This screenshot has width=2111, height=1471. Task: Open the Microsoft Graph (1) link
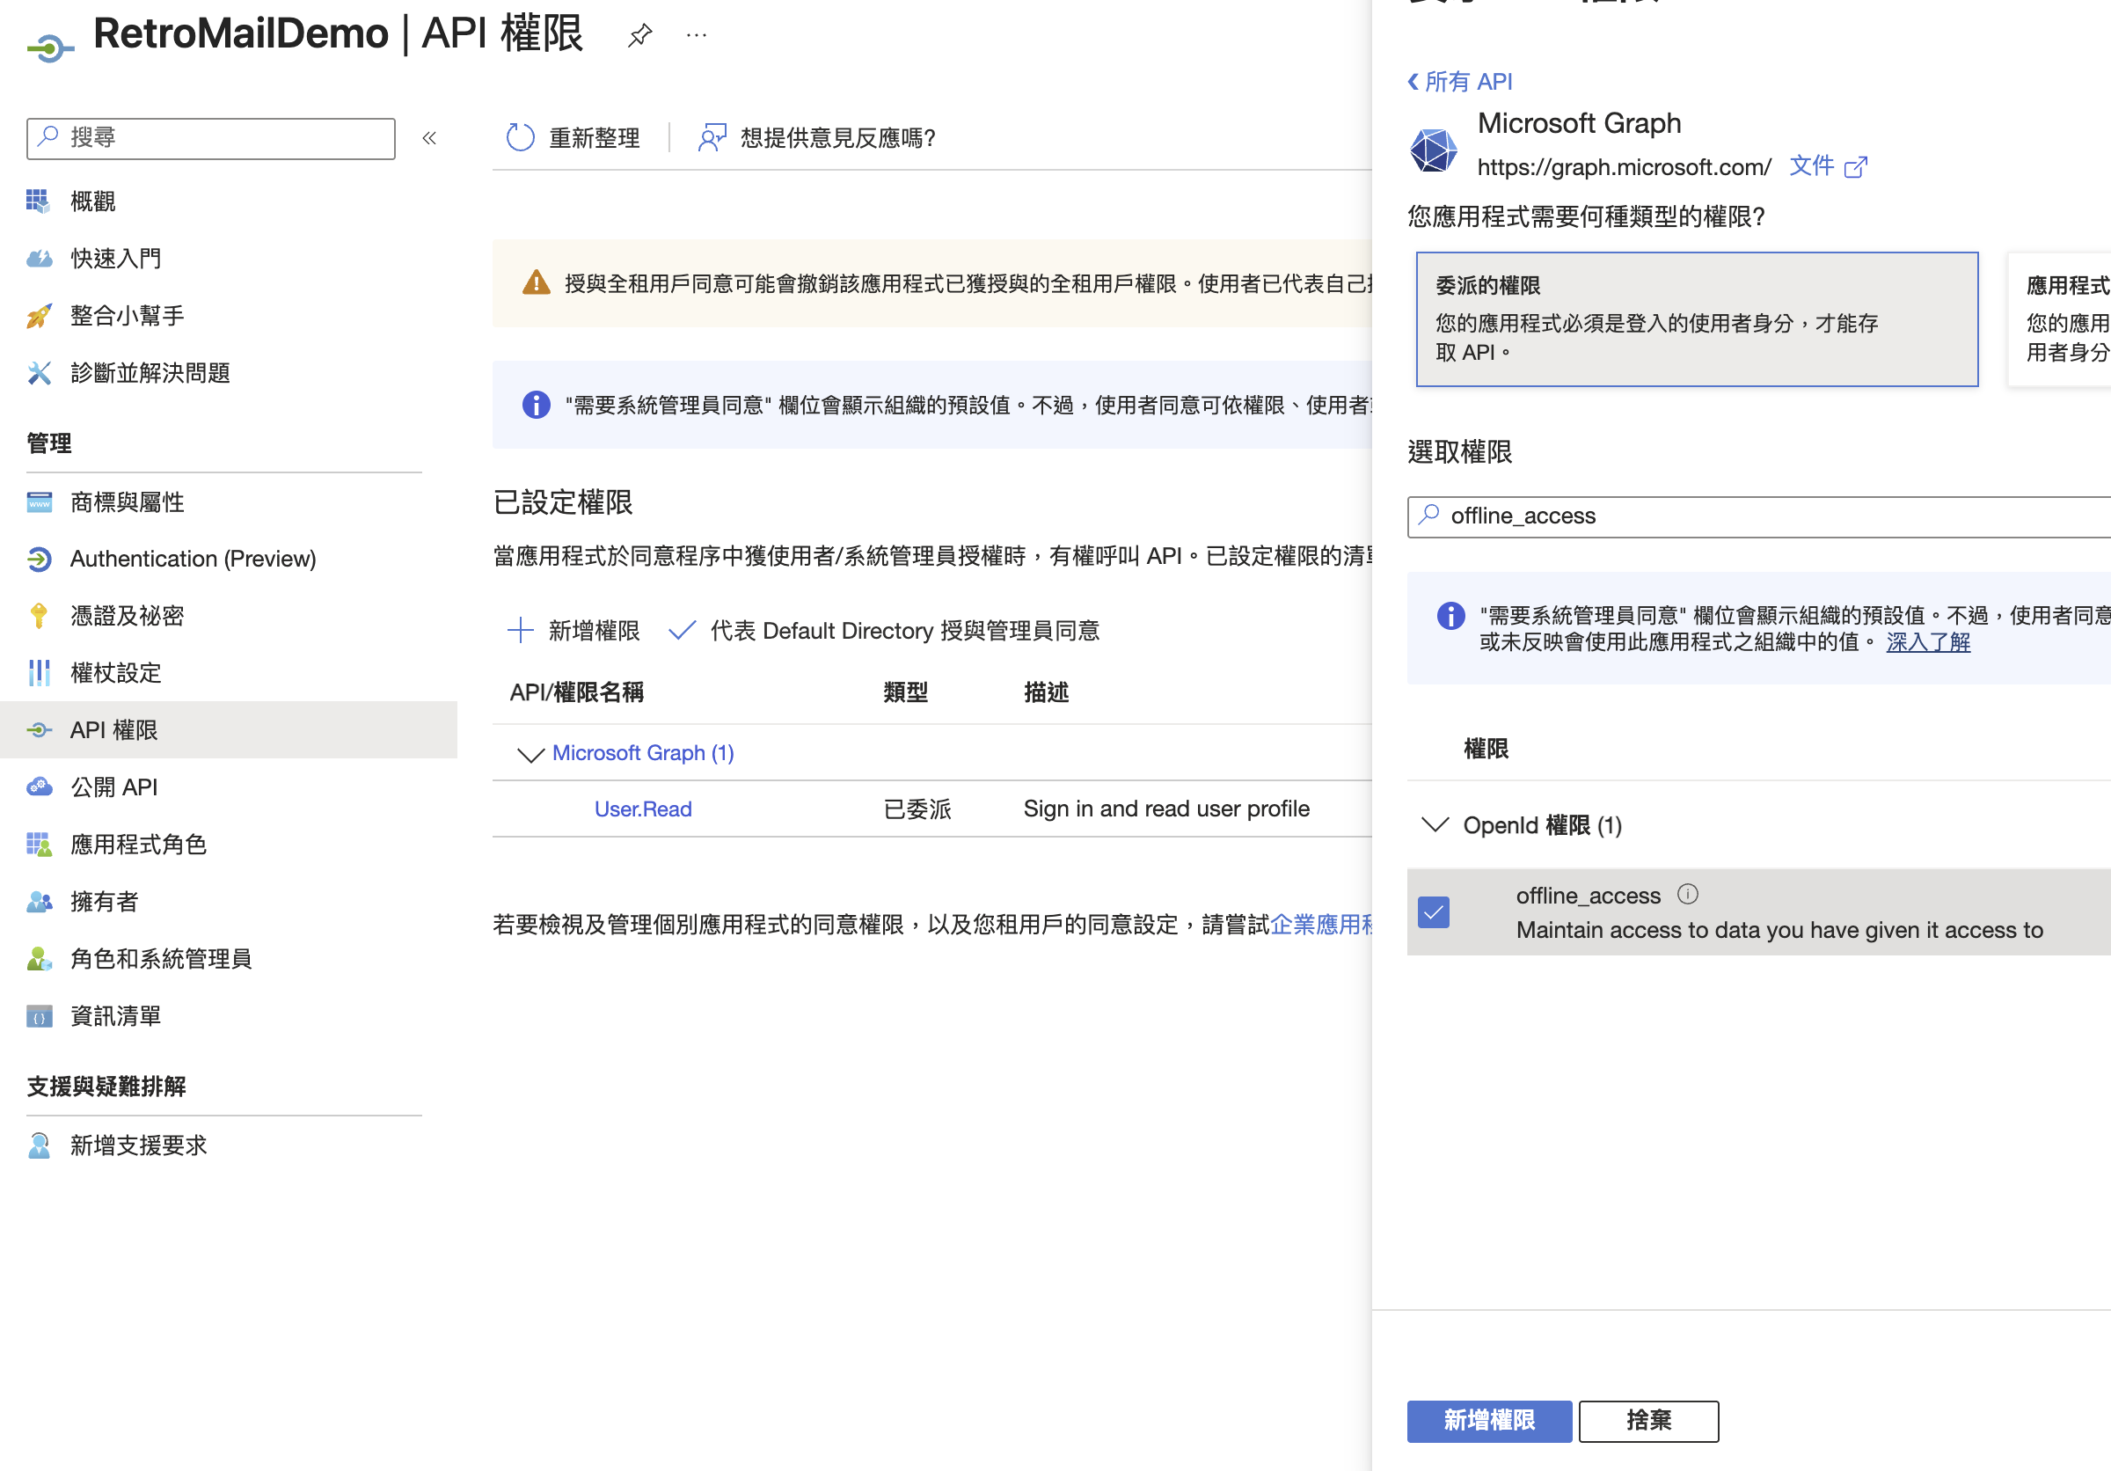[x=643, y=753]
